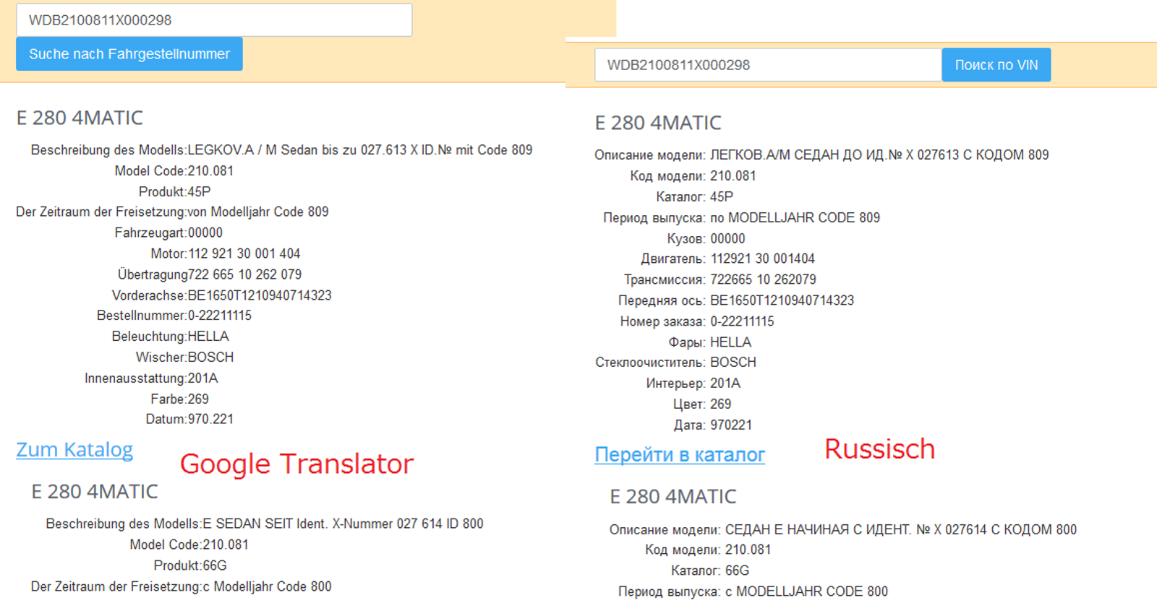Image resolution: width=1157 pixels, height=603 pixels.
Task: Click the Bestellnummer row value
Action: (219, 316)
